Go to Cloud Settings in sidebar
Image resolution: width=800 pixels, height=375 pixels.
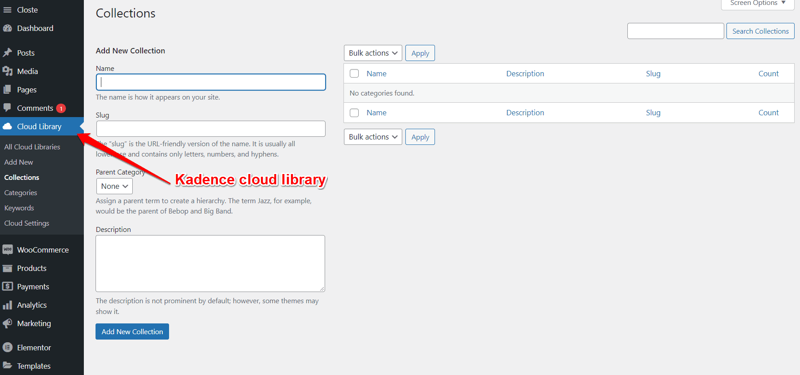point(27,223)
